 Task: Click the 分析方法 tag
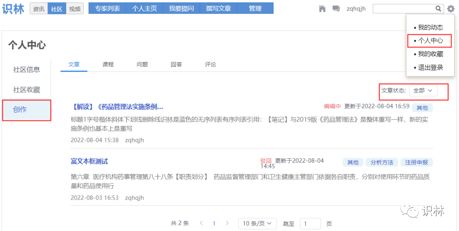(x=382, y=162)
